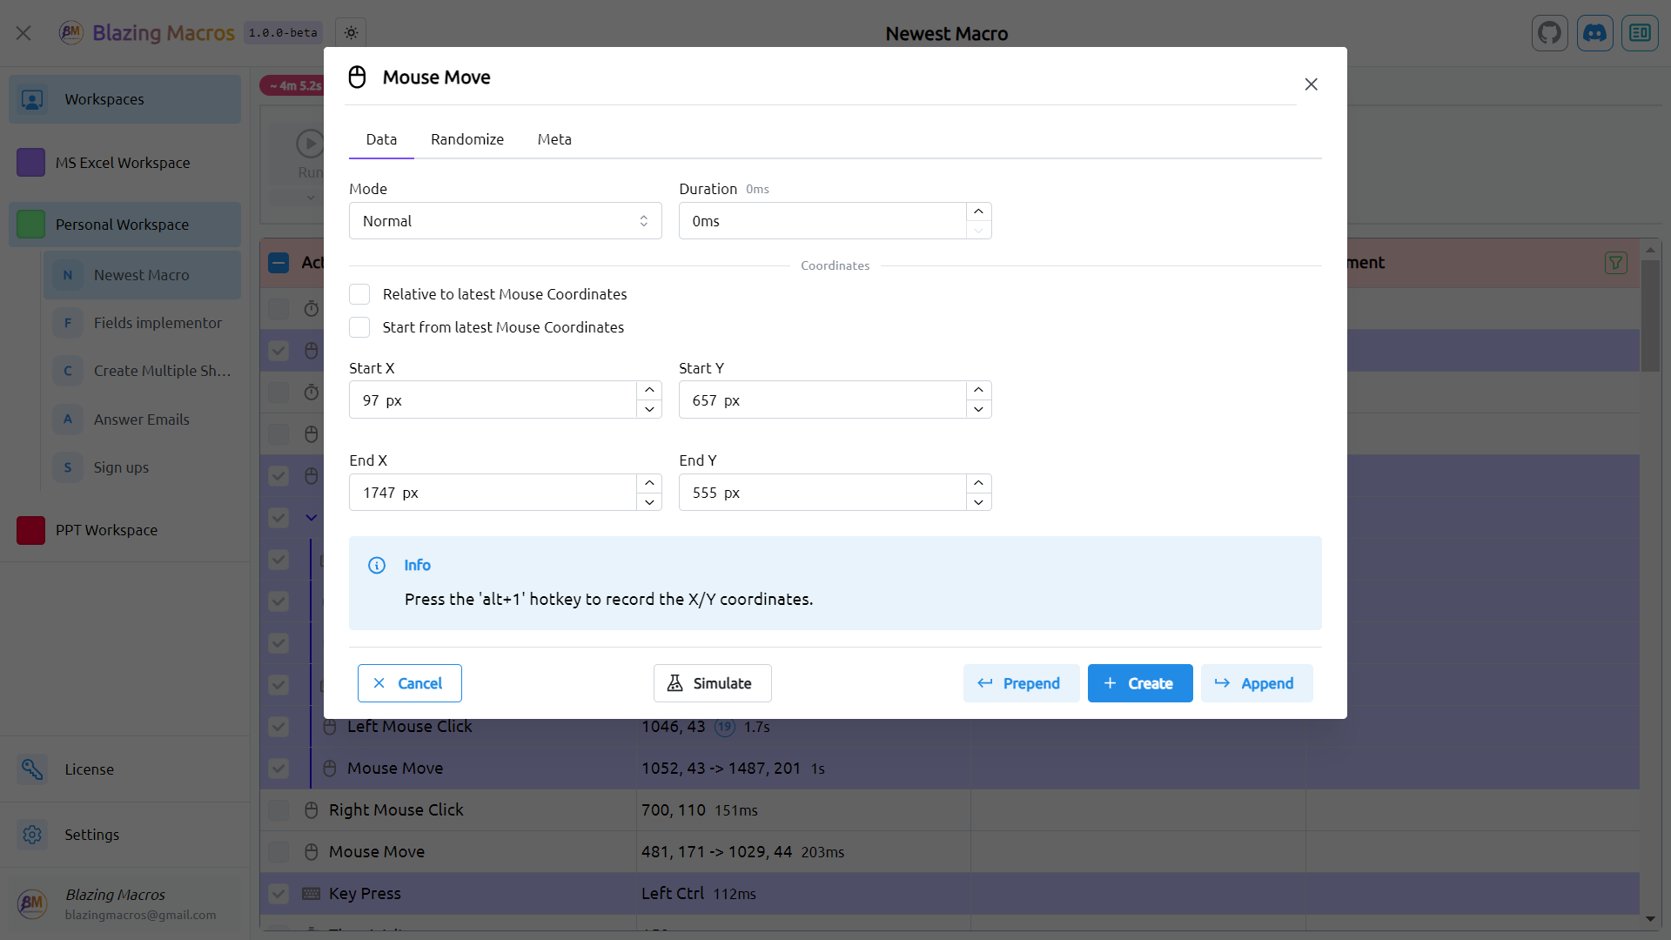Viewport: 1671px width, 940px height.
Task: Toggle checkbox on 481, 171 Mouse Move row
Action: pos(278,852)
